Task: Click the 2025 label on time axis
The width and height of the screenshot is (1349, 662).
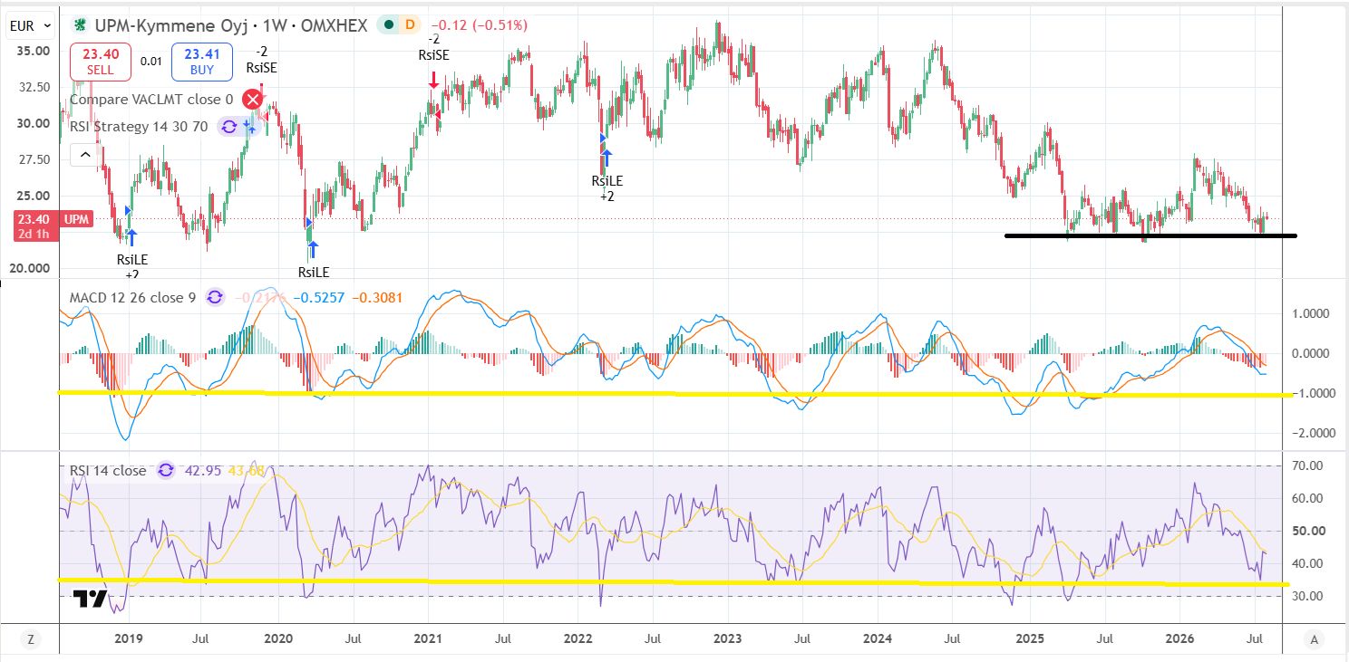Action: 1030,639
